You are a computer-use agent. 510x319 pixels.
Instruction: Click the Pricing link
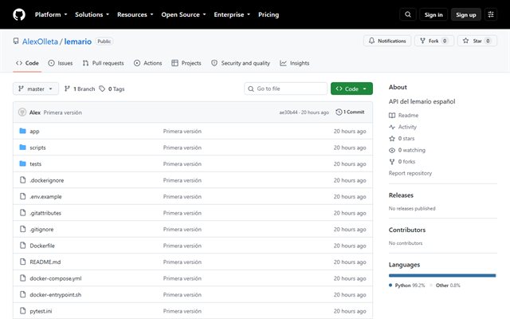point(269,14)
